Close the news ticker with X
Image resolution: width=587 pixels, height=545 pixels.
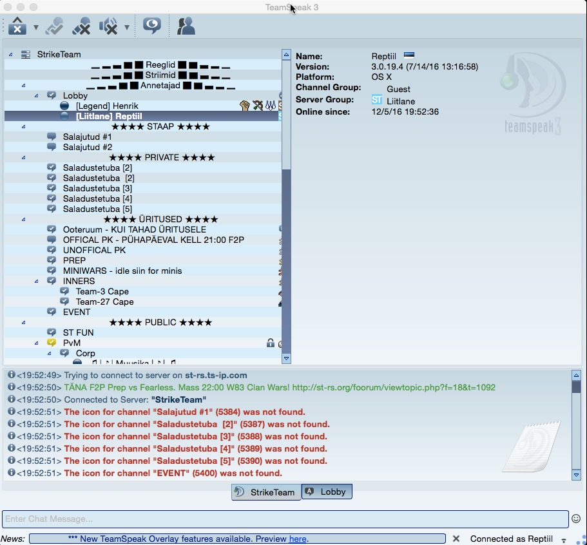(456, 539)
